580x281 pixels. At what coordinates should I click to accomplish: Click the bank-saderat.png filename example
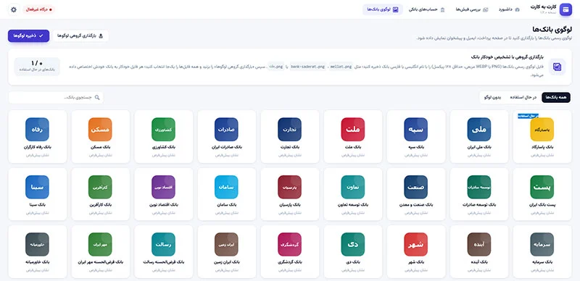(307, 67)
